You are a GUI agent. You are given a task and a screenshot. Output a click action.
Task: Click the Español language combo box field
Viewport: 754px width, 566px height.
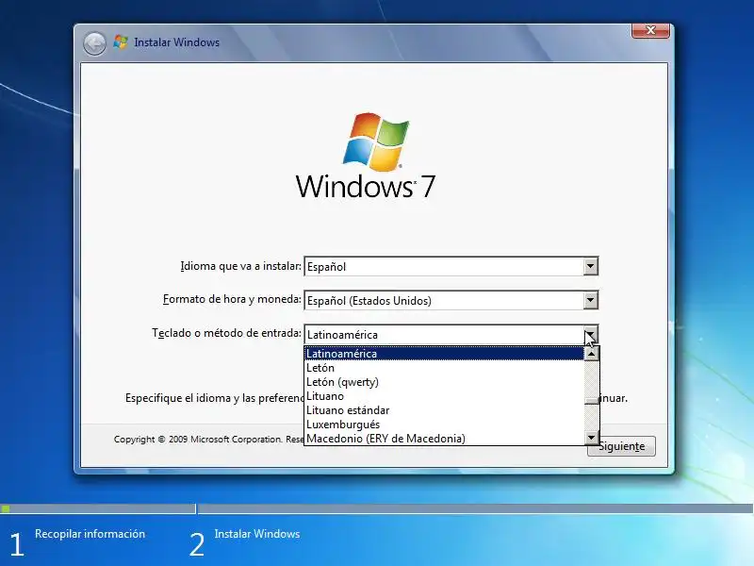tap(451, 266)
